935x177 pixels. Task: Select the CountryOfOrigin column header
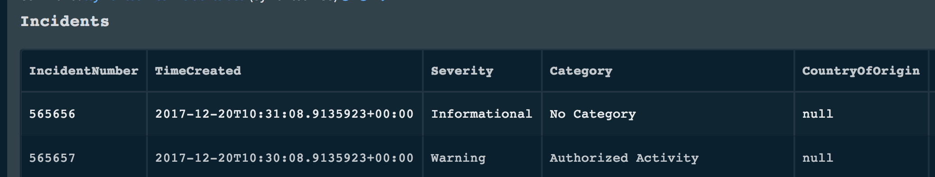[861, 71]
